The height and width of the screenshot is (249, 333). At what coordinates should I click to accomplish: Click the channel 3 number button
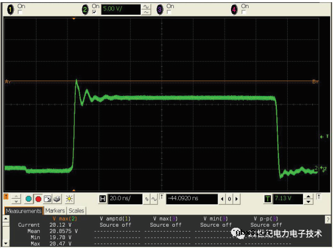159,9
